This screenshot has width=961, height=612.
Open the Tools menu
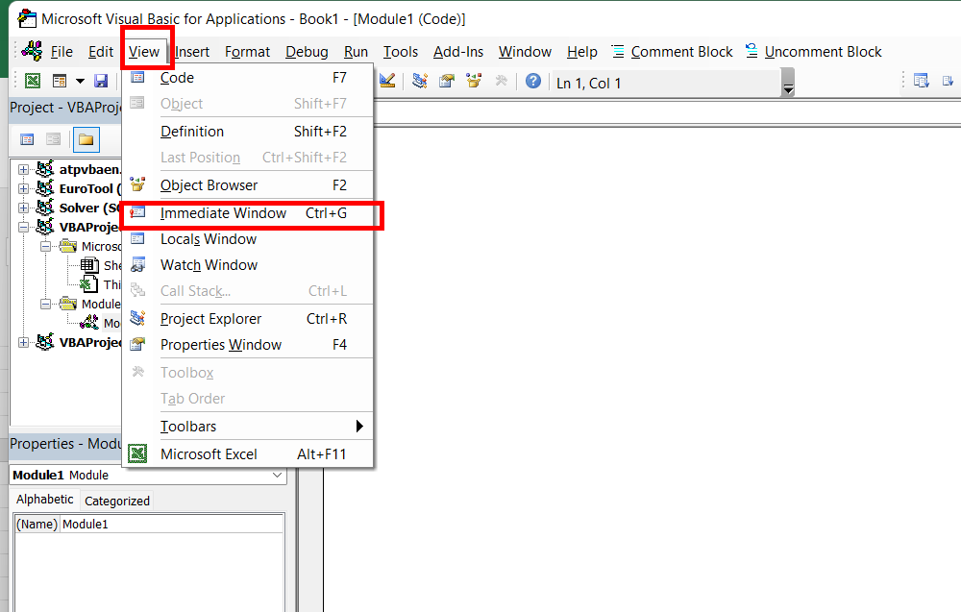400,52
